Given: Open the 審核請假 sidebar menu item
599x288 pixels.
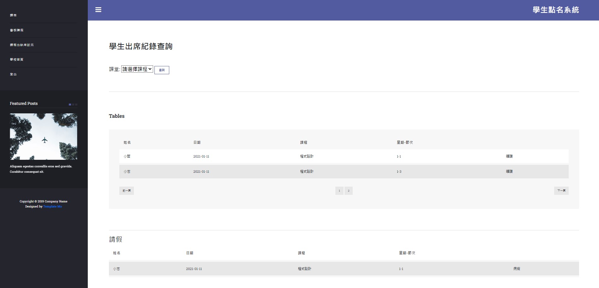Looking at the screenshot, I should click(x=16, y=30).
